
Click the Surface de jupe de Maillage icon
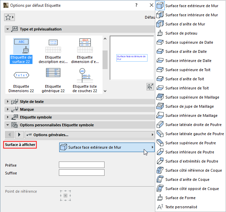pyautogui.click(x=160, y=106)
